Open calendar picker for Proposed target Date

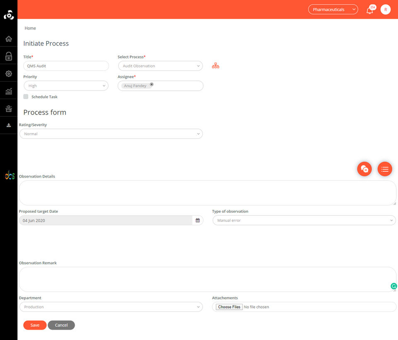(198, 221)
